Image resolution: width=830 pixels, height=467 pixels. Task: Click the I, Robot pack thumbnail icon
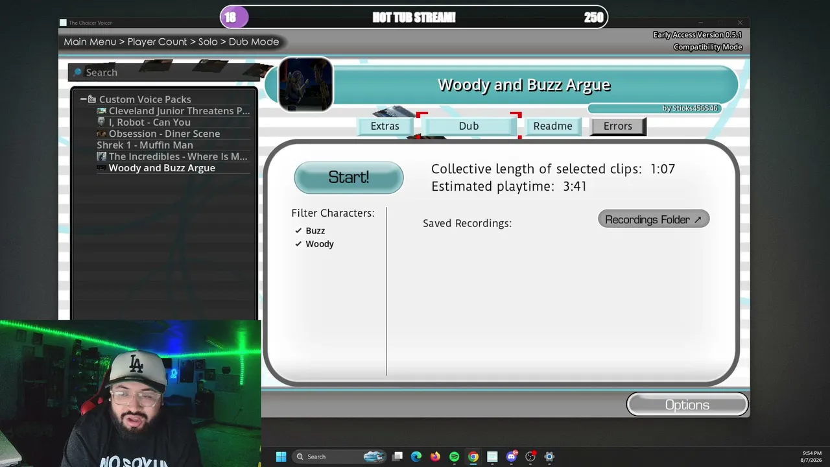(x=101, y=122)
